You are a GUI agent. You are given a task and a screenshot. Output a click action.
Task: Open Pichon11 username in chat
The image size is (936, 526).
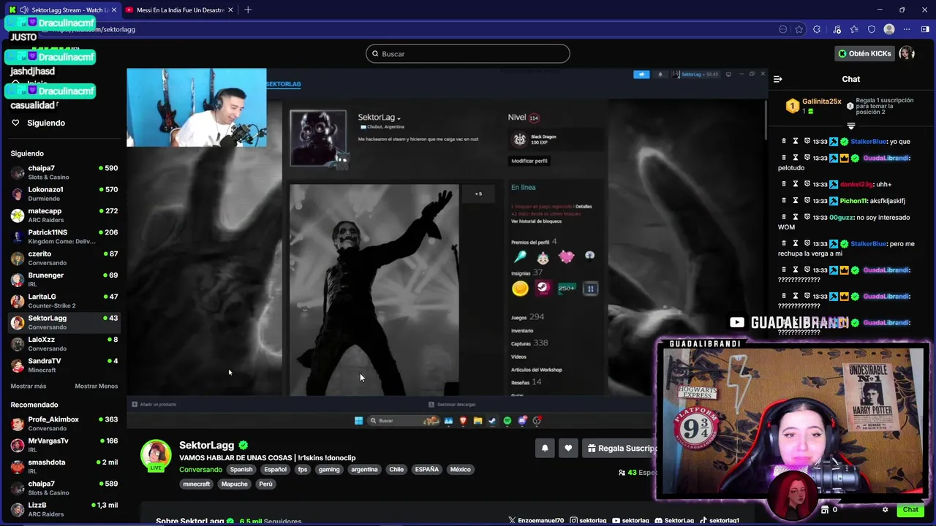click(x=853, y=200)
